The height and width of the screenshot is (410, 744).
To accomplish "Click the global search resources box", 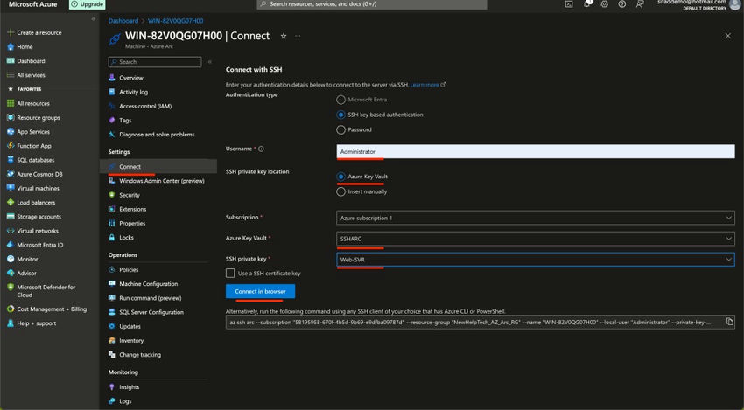I will [372, 4].
